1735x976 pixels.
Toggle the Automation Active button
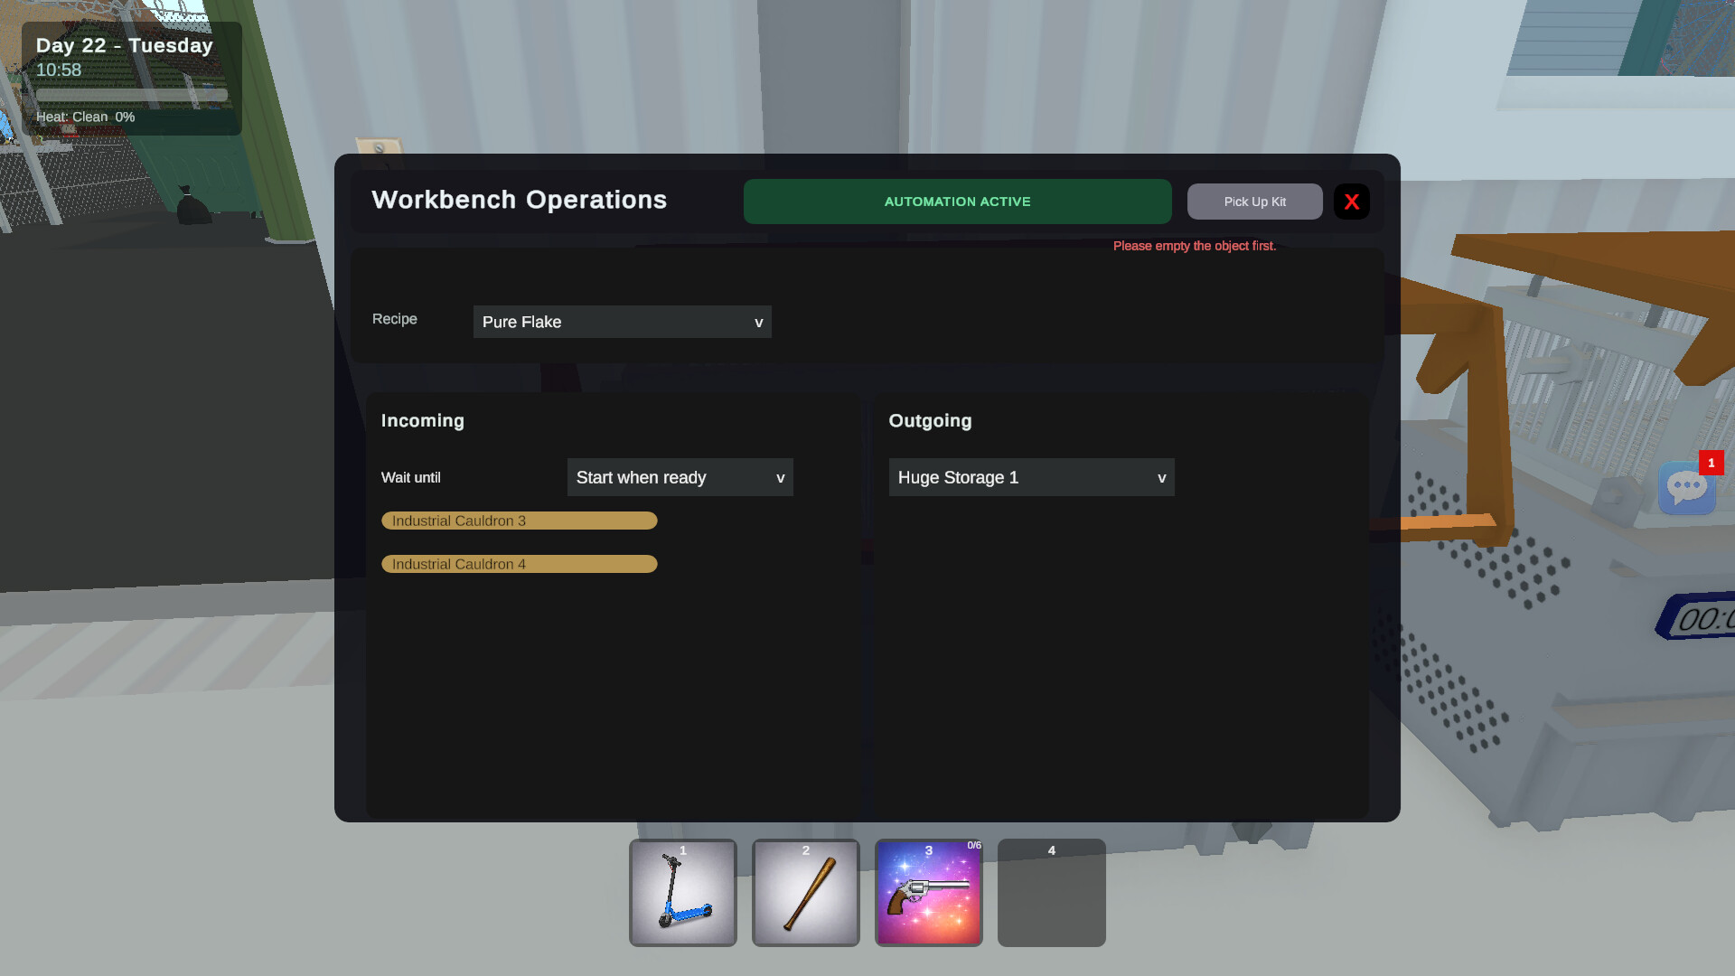tap(958, 202)
